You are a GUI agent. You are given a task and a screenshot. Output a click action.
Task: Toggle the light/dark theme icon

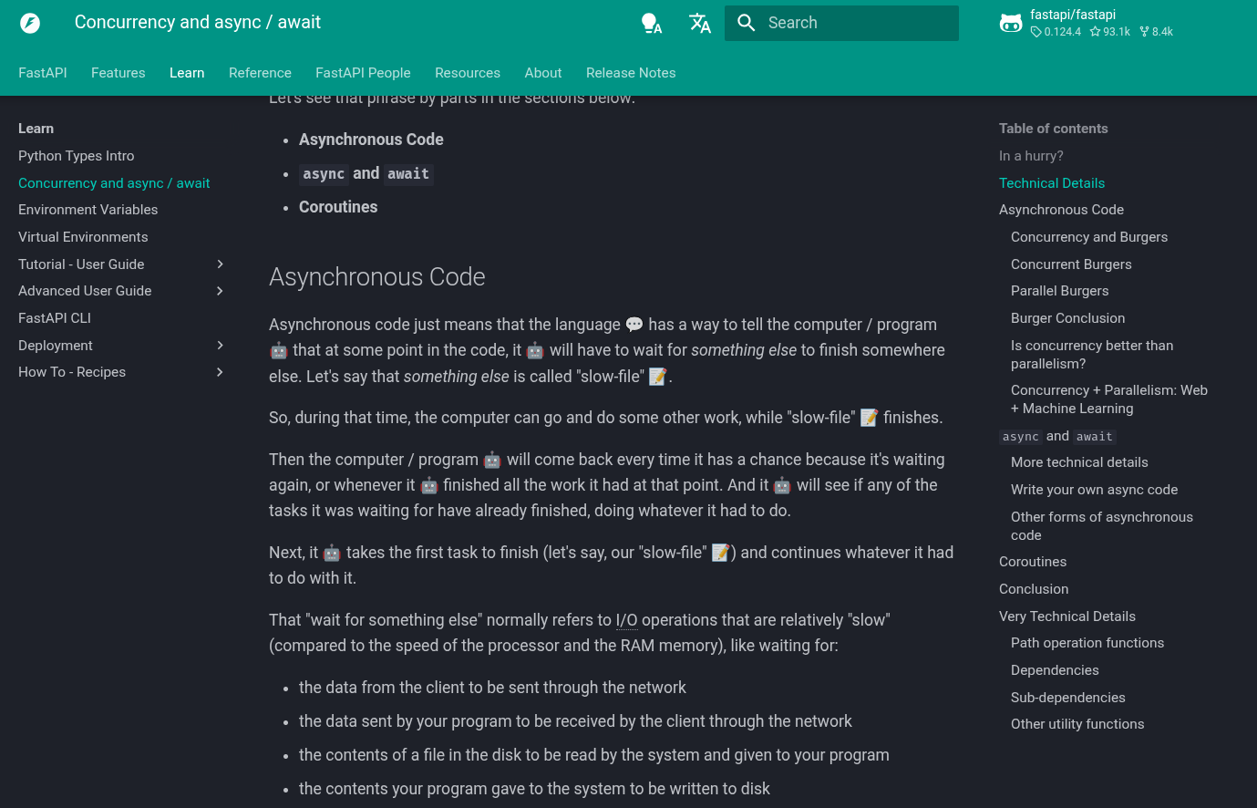pos(651,23)
